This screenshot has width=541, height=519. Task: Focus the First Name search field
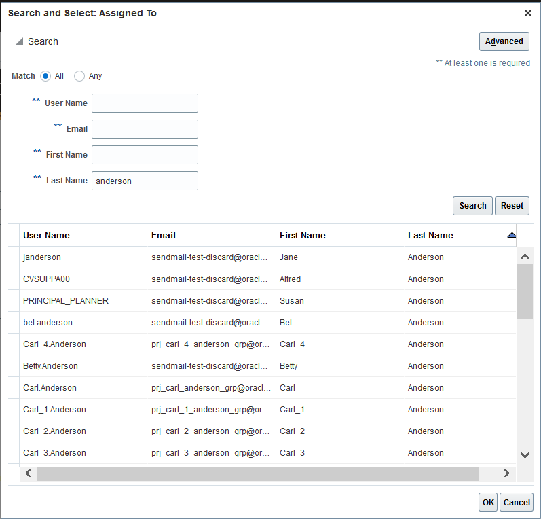[145, 155]
